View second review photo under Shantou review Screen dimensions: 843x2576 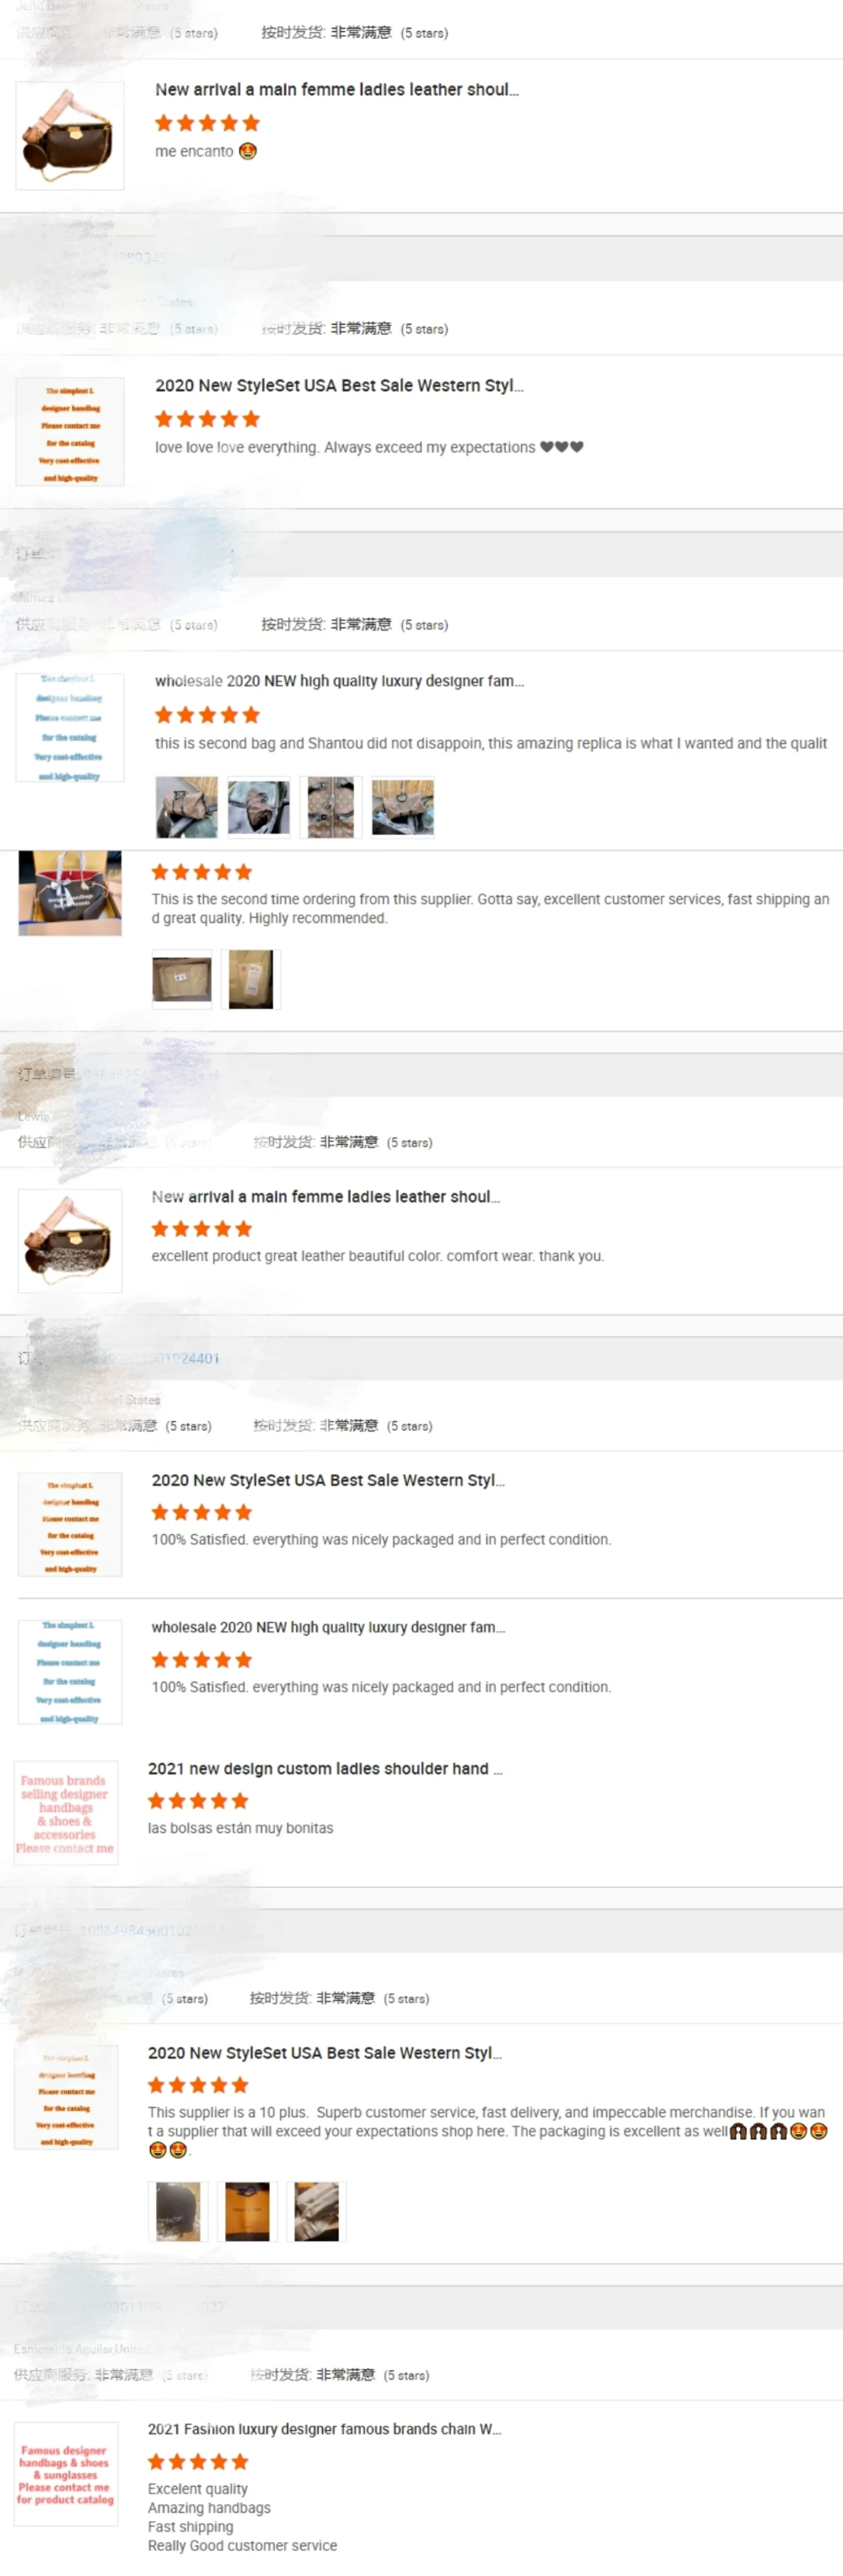(x=258, y=807)
